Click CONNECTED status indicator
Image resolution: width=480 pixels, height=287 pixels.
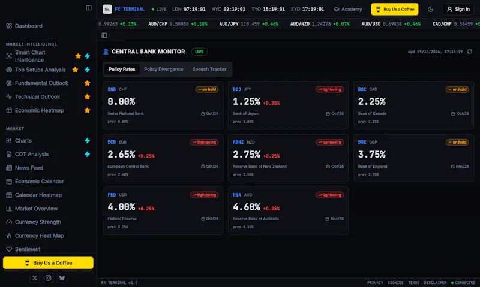tap(463, 283)
